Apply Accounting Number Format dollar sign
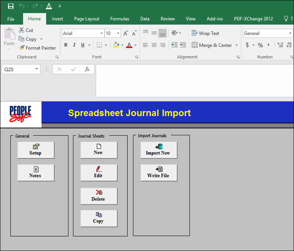The height and width of the screenshot is (251, 294). pyautogui.click(x=247, y=45)
